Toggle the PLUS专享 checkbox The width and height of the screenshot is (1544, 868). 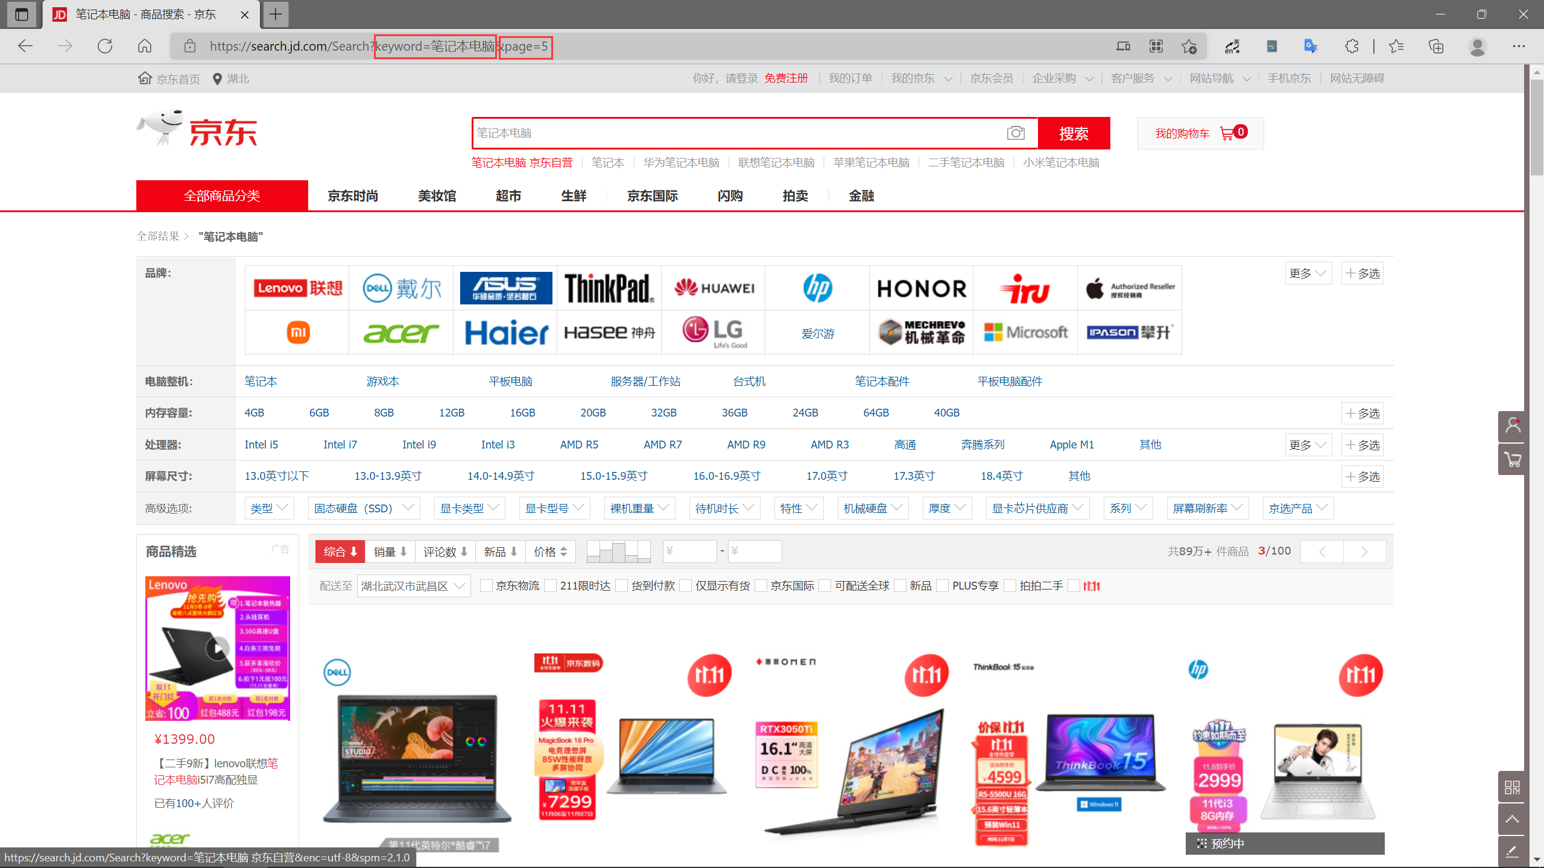(x=942, y=586)
